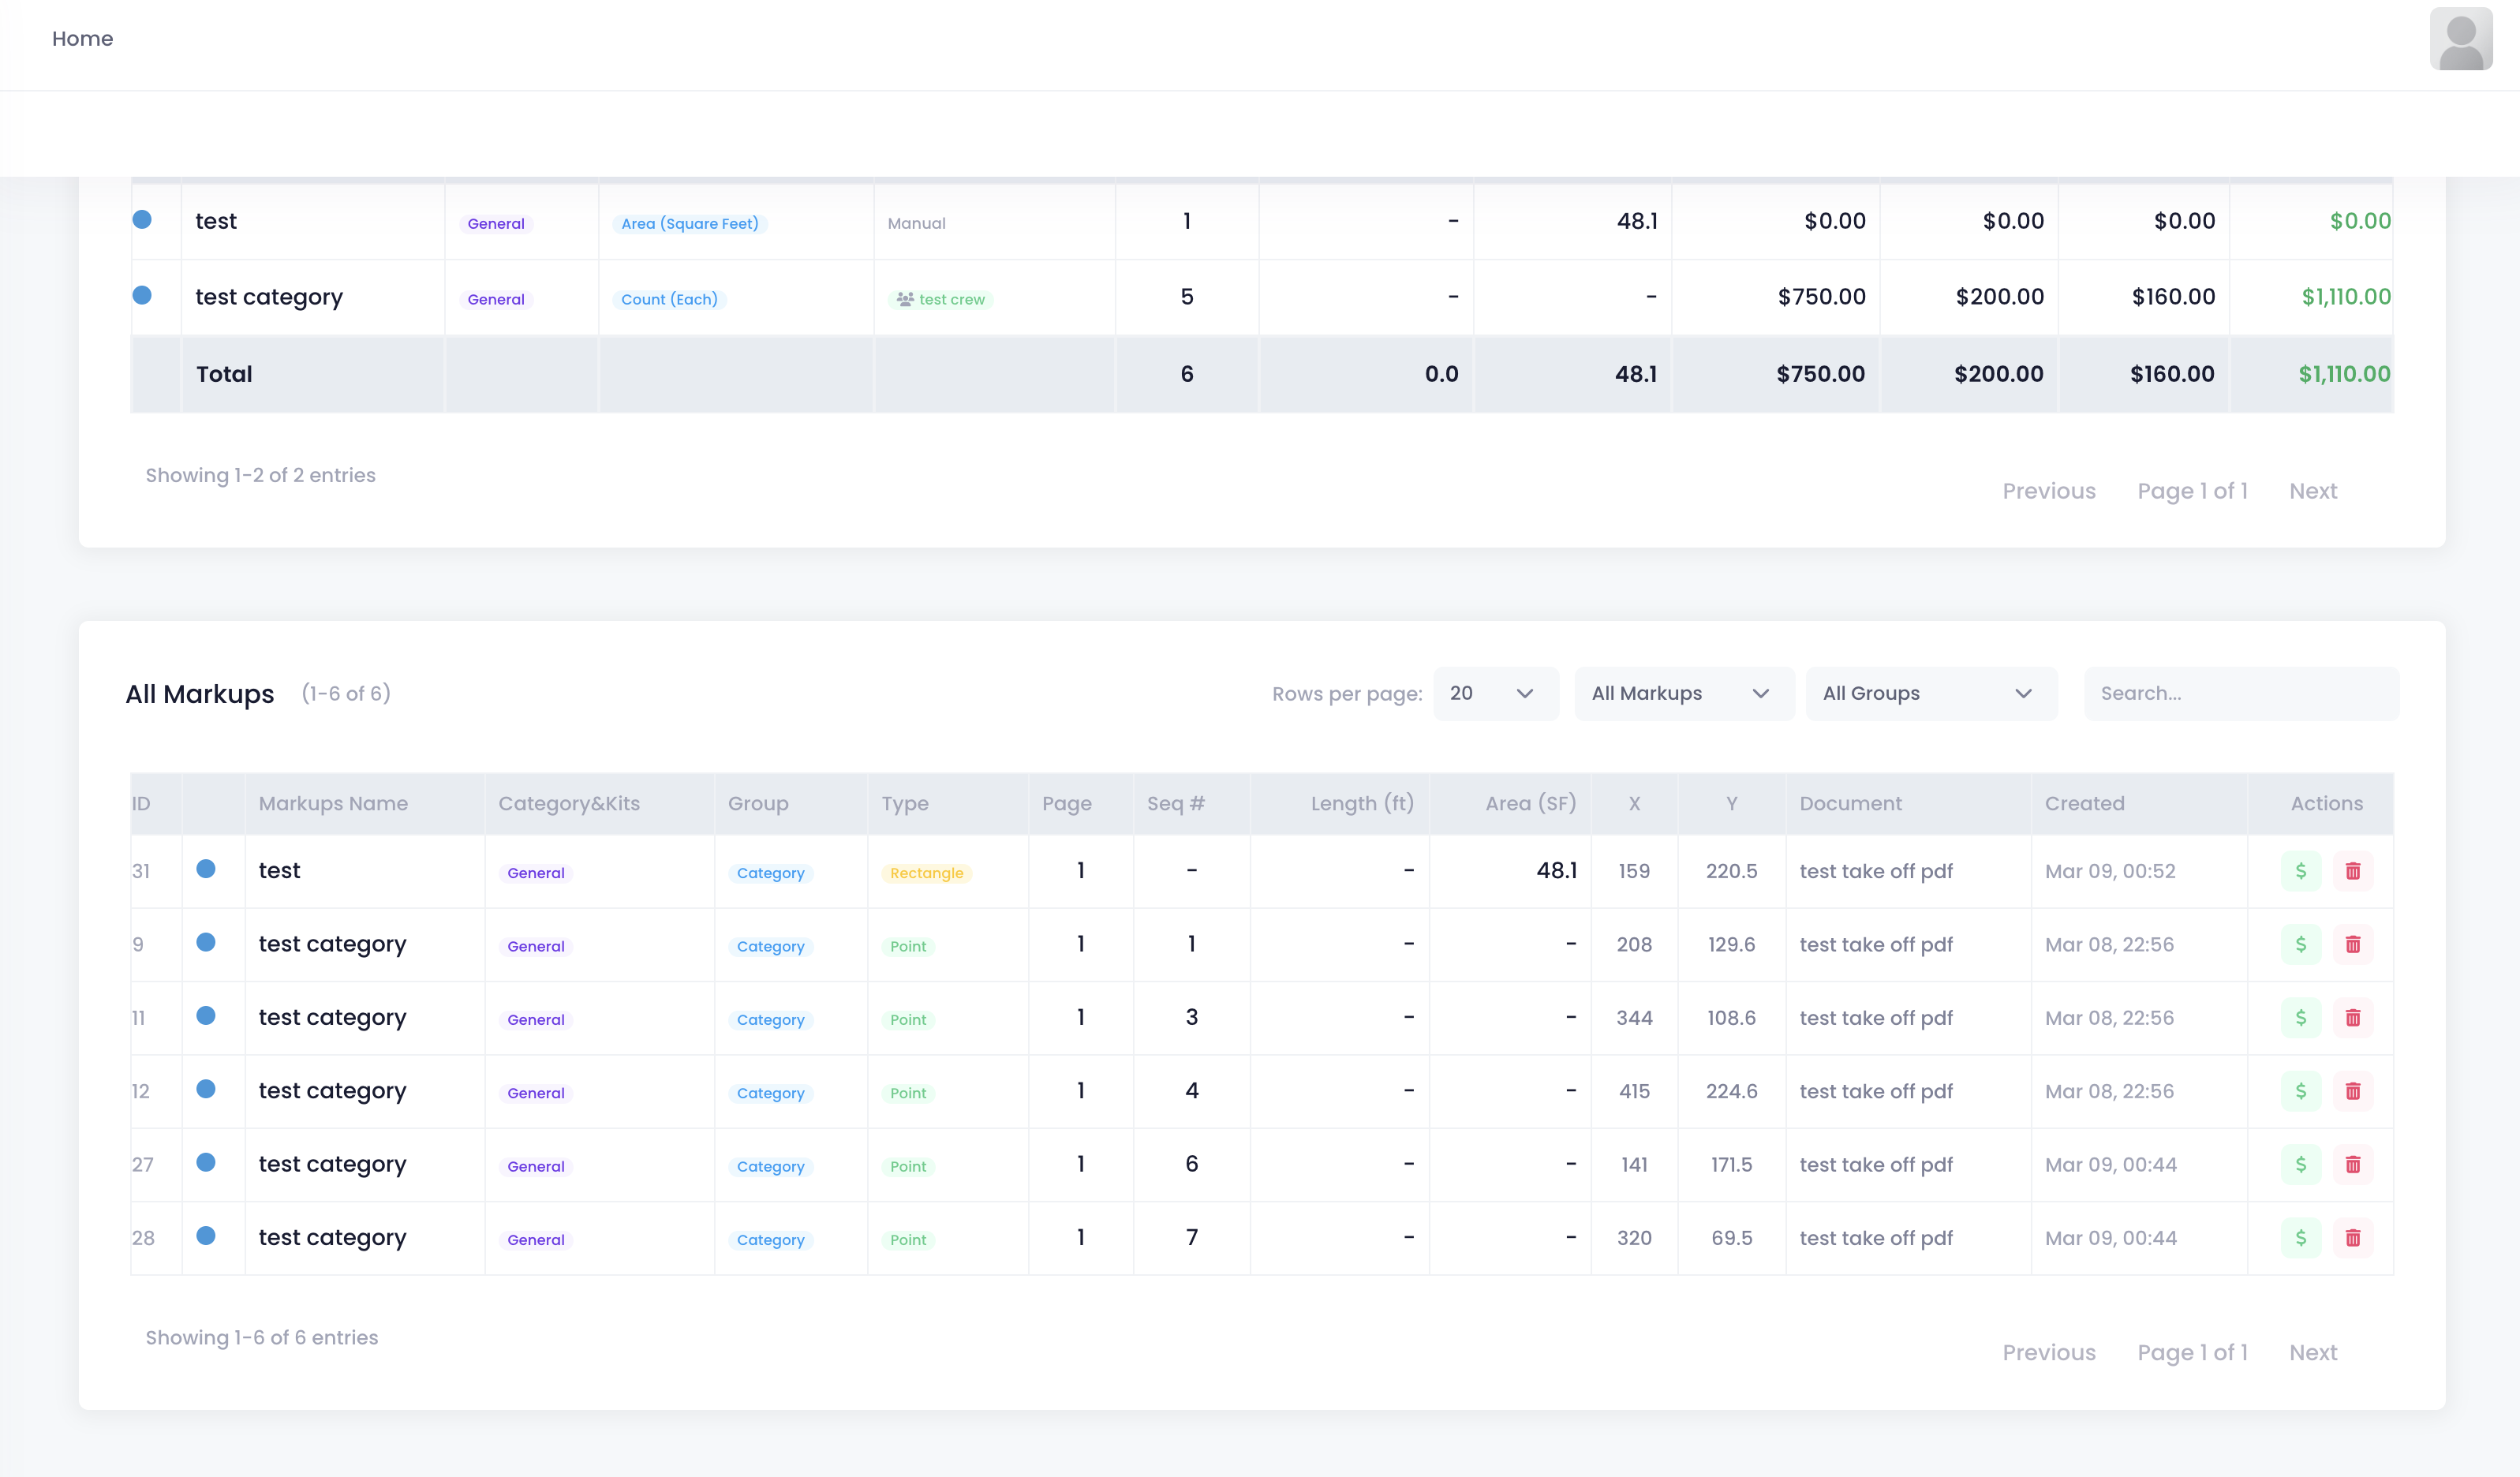Click the dollar cost icon for markup ID 9
The width and height of the screenshot is (2520, 1477).
2300,944
